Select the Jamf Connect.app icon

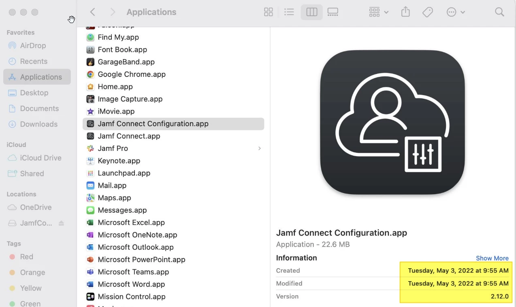coord(90,136)
